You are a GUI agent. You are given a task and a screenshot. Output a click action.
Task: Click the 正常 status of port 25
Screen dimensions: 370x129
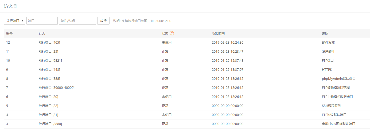tap(165, 52)
